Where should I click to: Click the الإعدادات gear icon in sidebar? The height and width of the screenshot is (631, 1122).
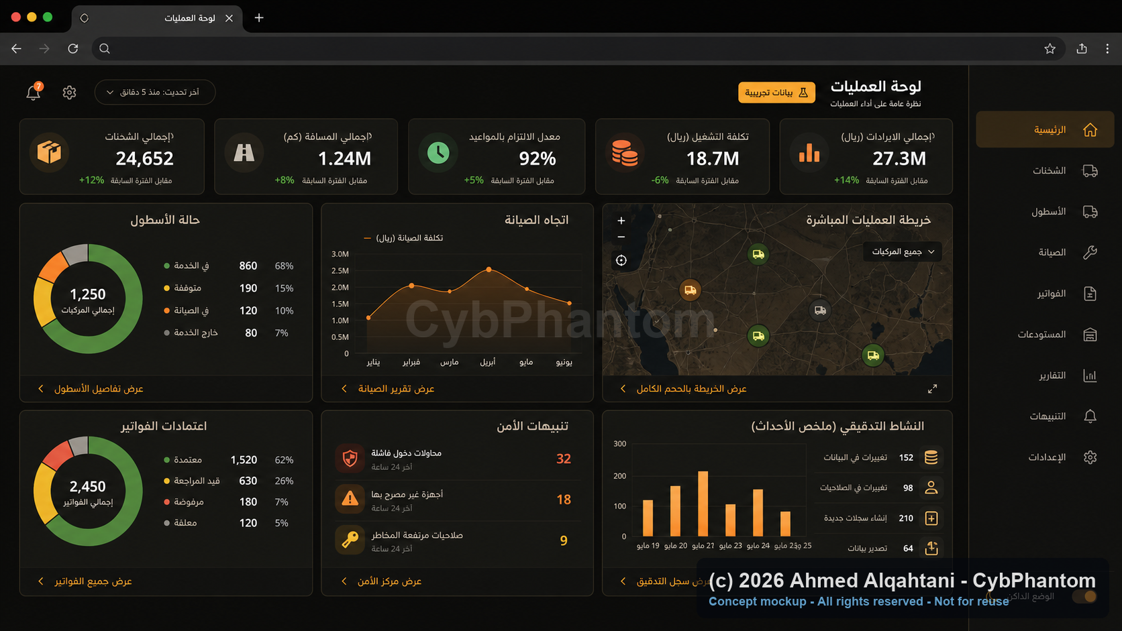click(1090, 457)
